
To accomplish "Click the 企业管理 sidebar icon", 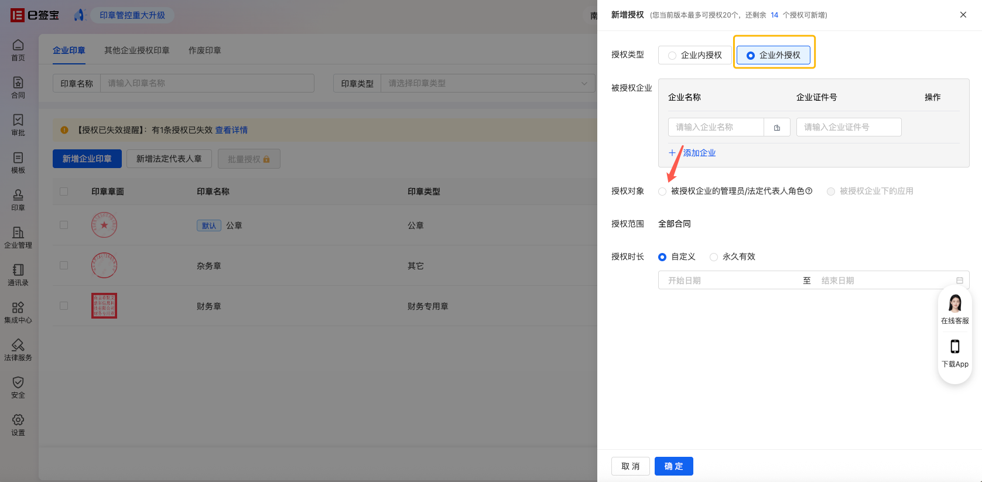I will [x=18, y=233].
